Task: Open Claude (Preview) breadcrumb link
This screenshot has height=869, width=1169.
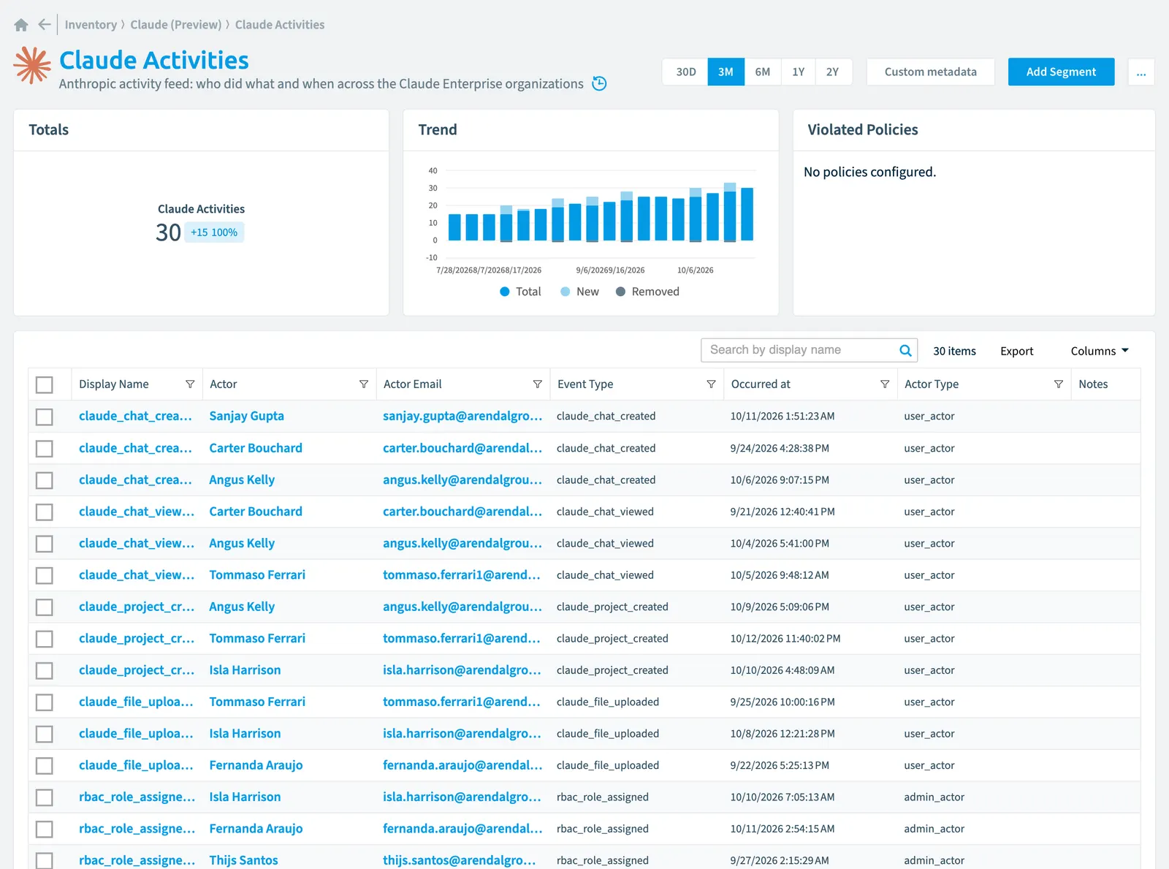Action: click(x=176, y=25)
